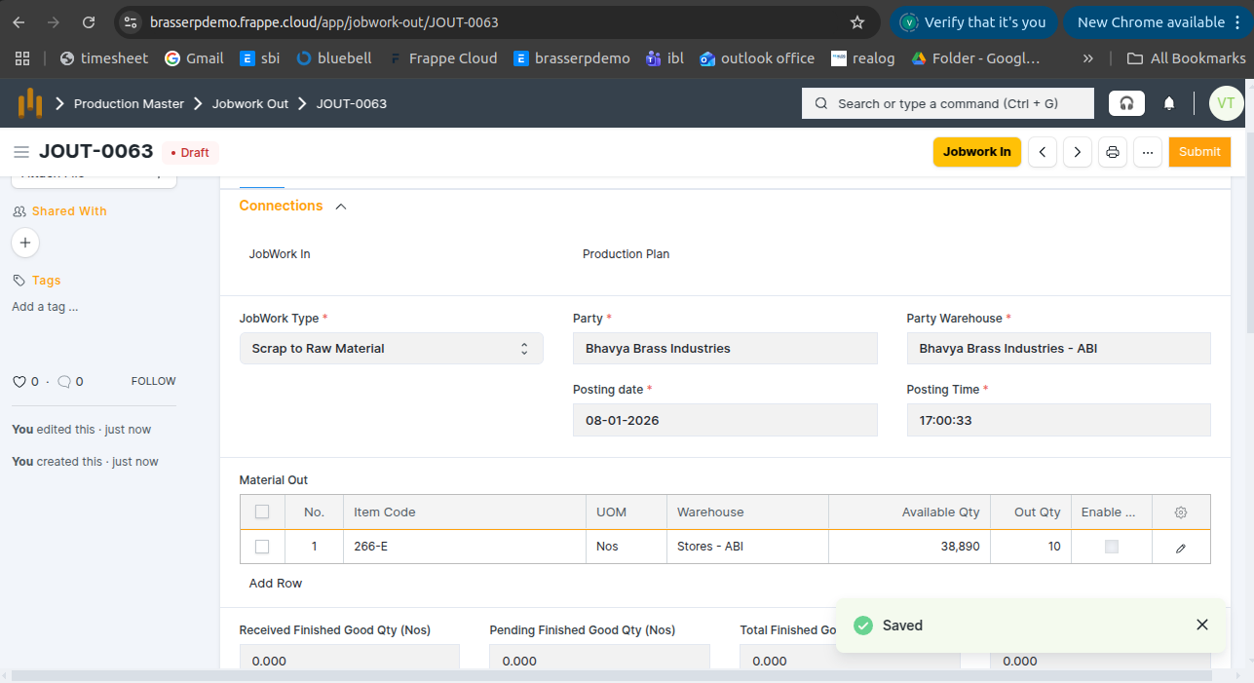The width and height of the screenshot is (1254, 683).
Task: Go to the previous document arrow
Action: point(1043,152)
